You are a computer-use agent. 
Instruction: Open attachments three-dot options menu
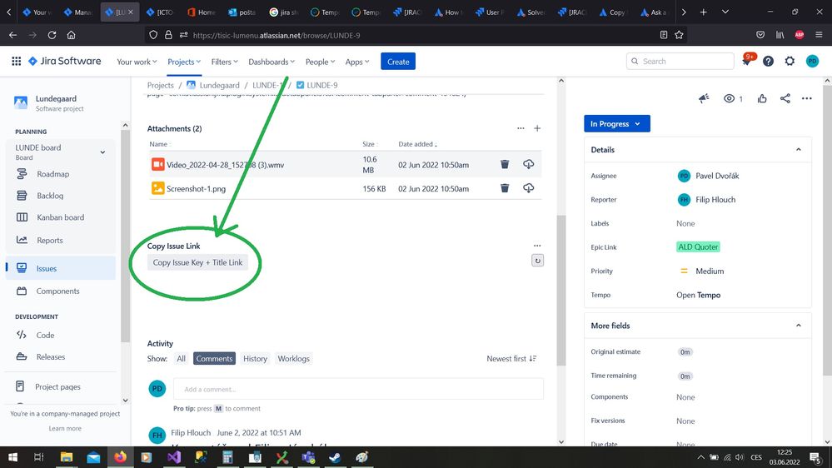pyautogui.click(x=521, y=128)
